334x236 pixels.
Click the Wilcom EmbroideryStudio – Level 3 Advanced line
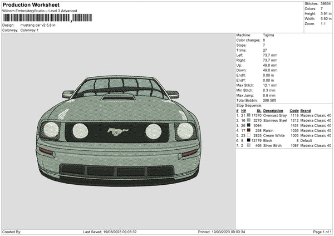(40, 11)
